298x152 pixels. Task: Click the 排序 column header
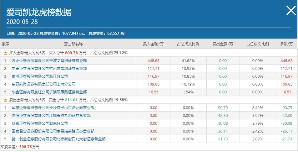click(5, 44)
